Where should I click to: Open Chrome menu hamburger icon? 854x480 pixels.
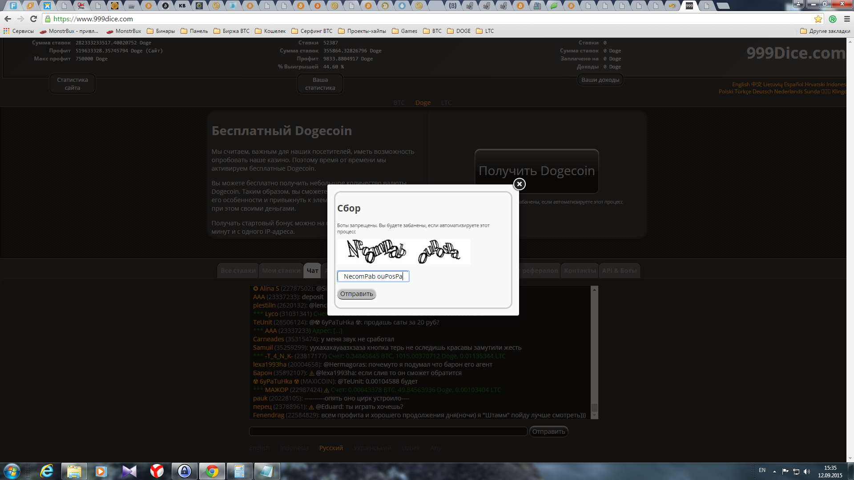[847, 19]
